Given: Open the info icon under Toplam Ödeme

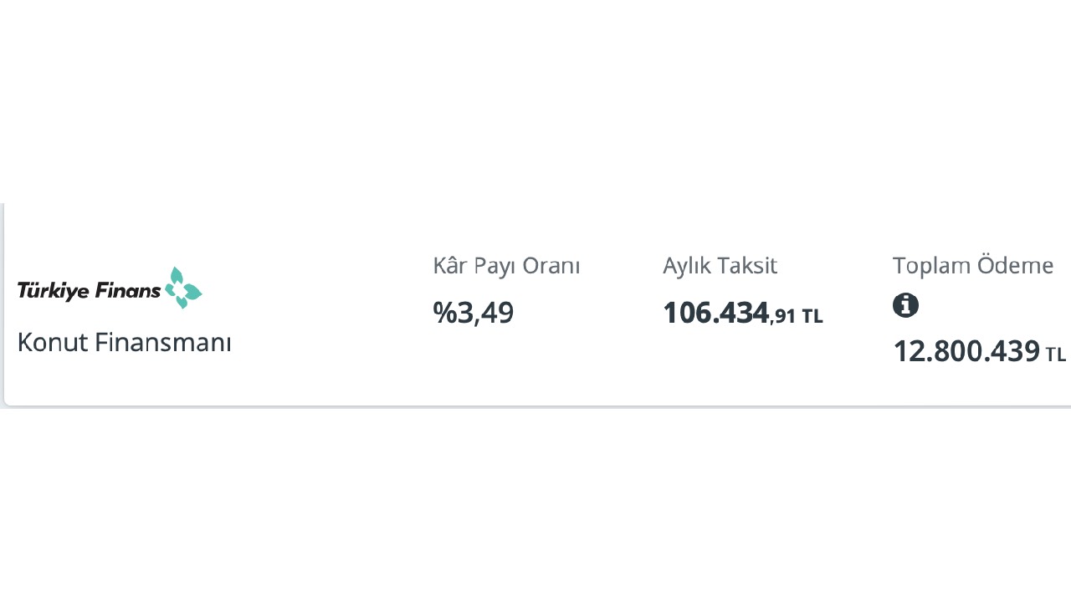Looking at the screenshot, I should [x=905, y=305].
